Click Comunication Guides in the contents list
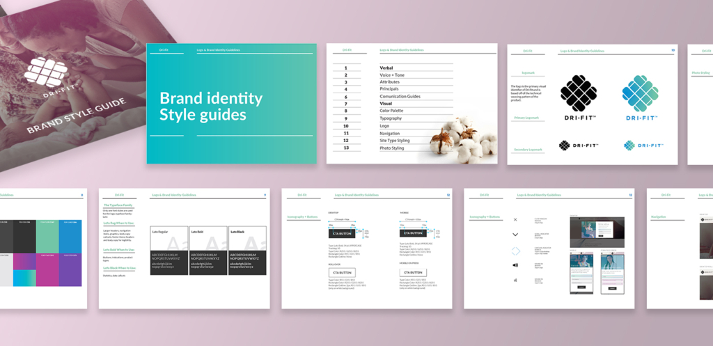This screenshot has width=713, height=346. click(x=400, y=96)
